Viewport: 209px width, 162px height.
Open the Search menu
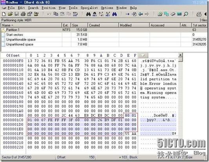pos(33,8)
